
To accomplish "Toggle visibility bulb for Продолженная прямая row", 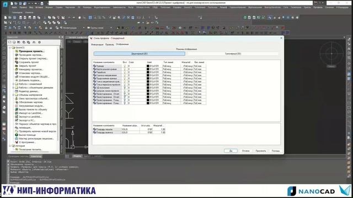I will coord(125,79).
